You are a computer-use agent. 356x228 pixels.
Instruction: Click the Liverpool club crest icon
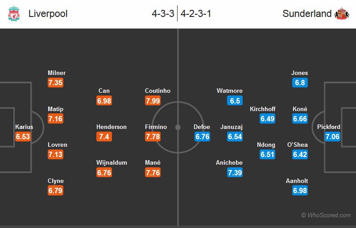(x=14, y=14)
